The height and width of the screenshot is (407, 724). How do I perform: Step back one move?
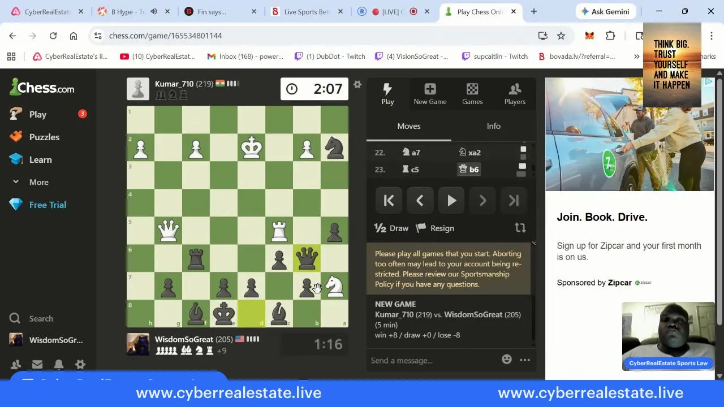click(x=420, y=200)
